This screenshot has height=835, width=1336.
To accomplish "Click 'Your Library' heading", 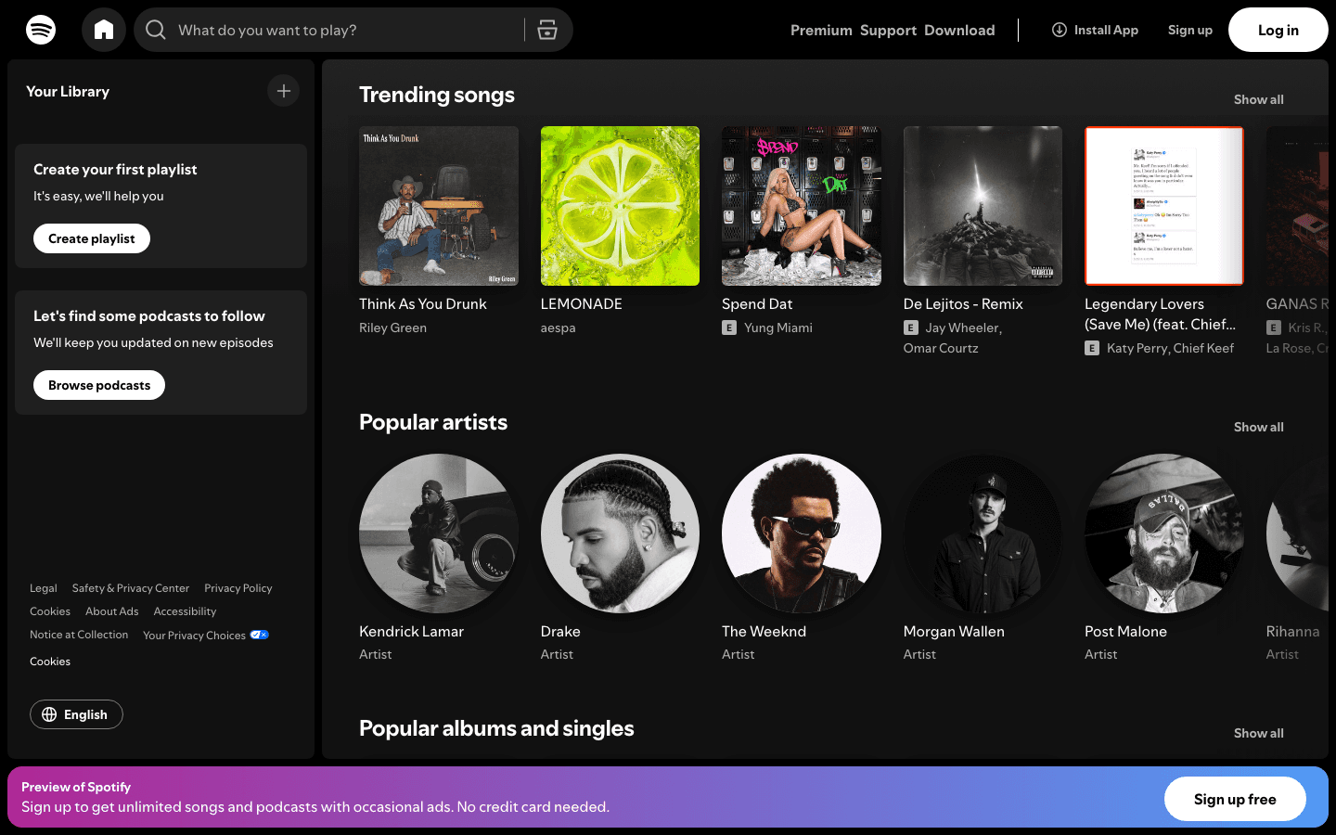I will 68,91.
